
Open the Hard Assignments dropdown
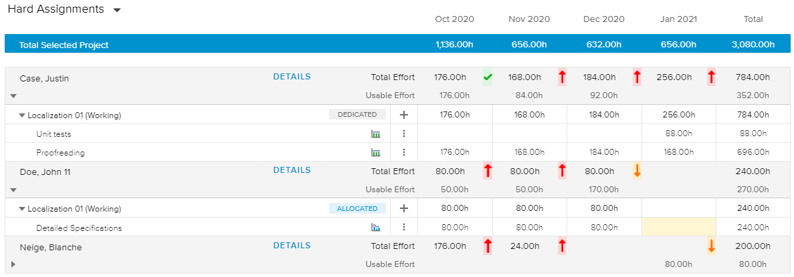[x=117, y=11]
